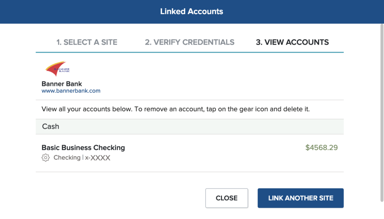Click the masked account number x-XXXX
Image resolution: width=384 pixels, height=219 pixels.
98,158
